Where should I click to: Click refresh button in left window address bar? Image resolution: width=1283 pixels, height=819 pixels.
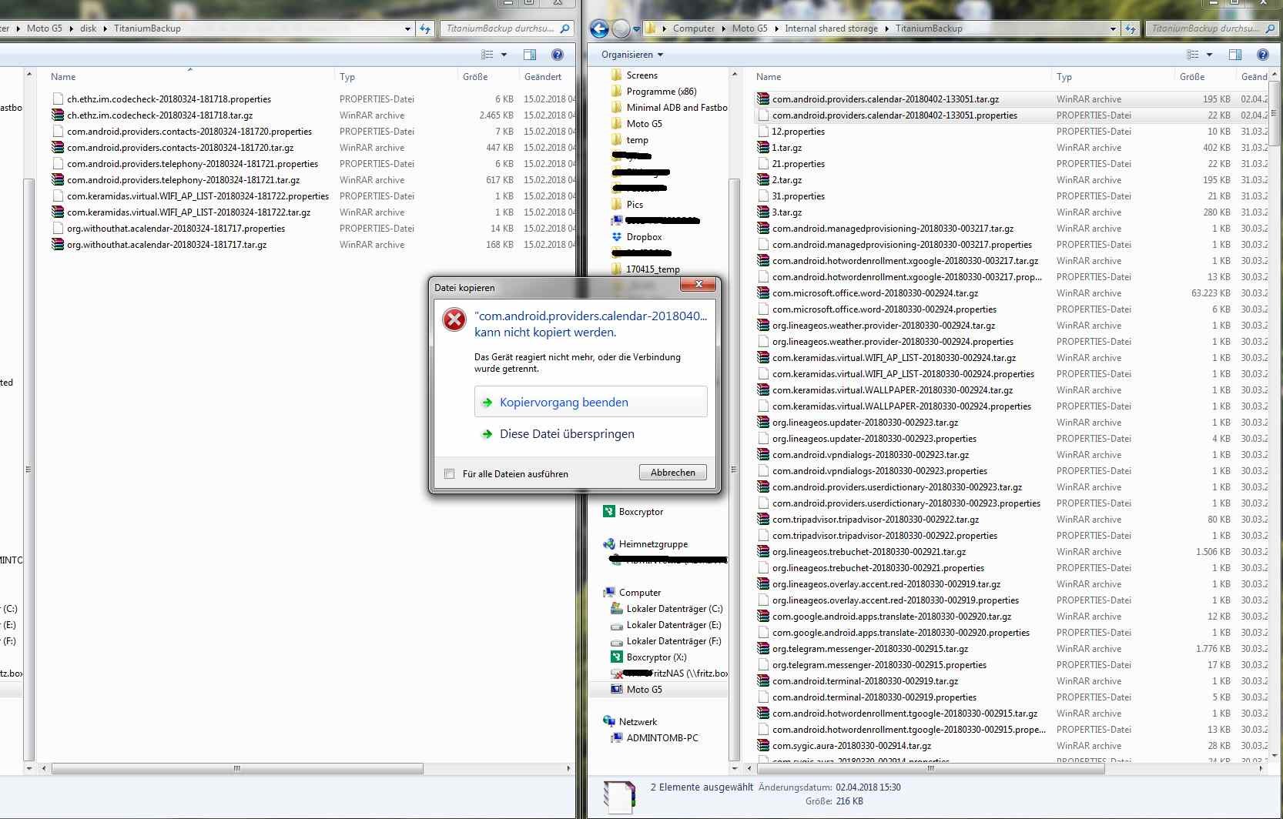click(x=425, y=28)
